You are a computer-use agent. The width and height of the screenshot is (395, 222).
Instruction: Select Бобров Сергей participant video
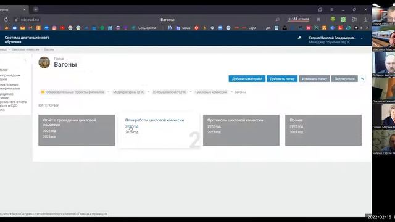[x=383, y=142]
